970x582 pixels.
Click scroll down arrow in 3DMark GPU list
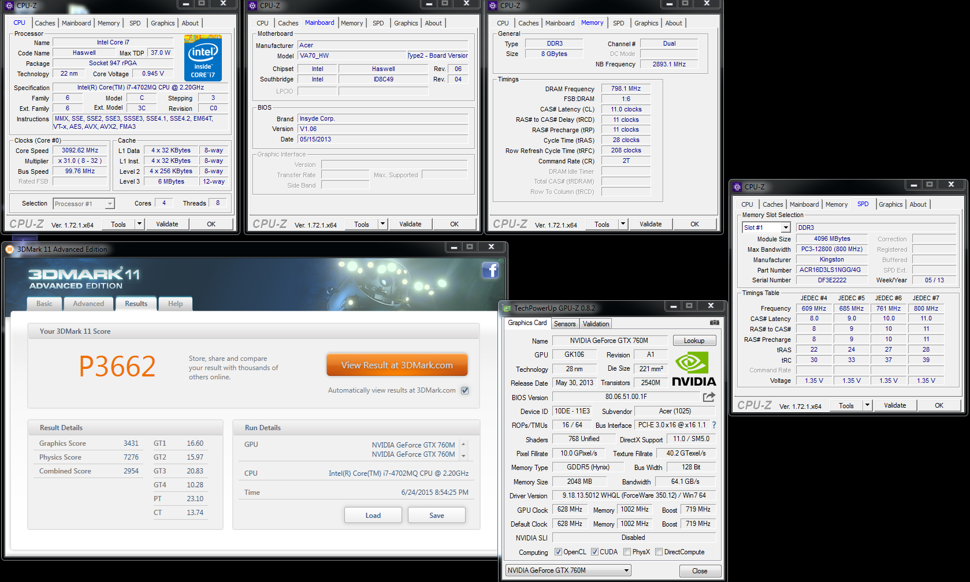point(463,456)
